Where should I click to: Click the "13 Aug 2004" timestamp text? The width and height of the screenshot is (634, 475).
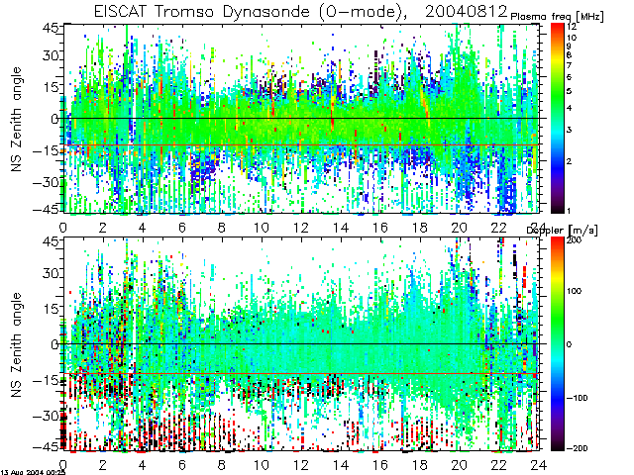point(24,472)
